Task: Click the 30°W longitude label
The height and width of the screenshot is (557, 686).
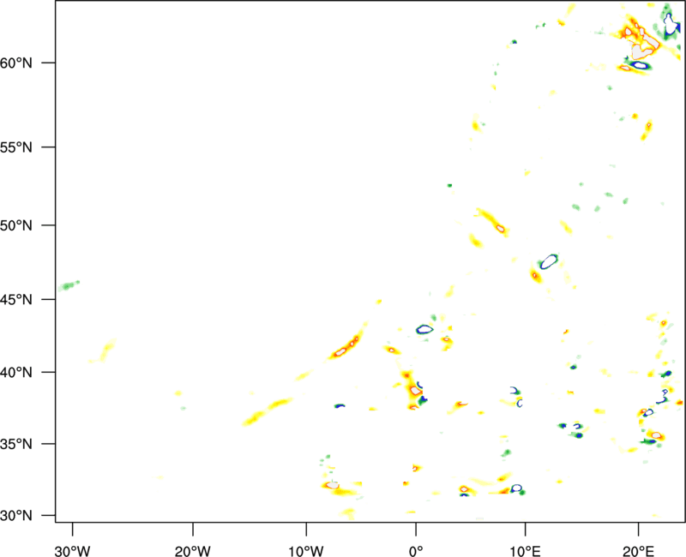Action: coord(72,551)
